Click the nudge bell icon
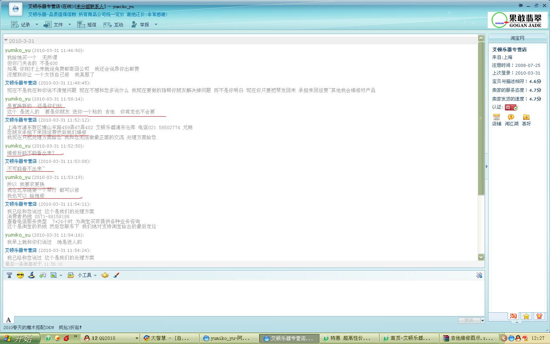 tap(105, 275)
